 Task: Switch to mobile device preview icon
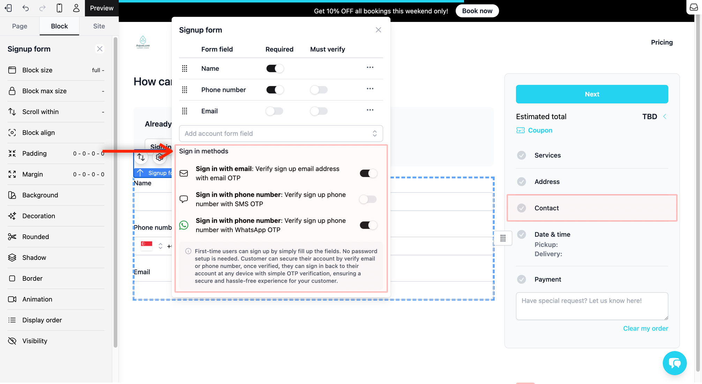pos(59,8)
